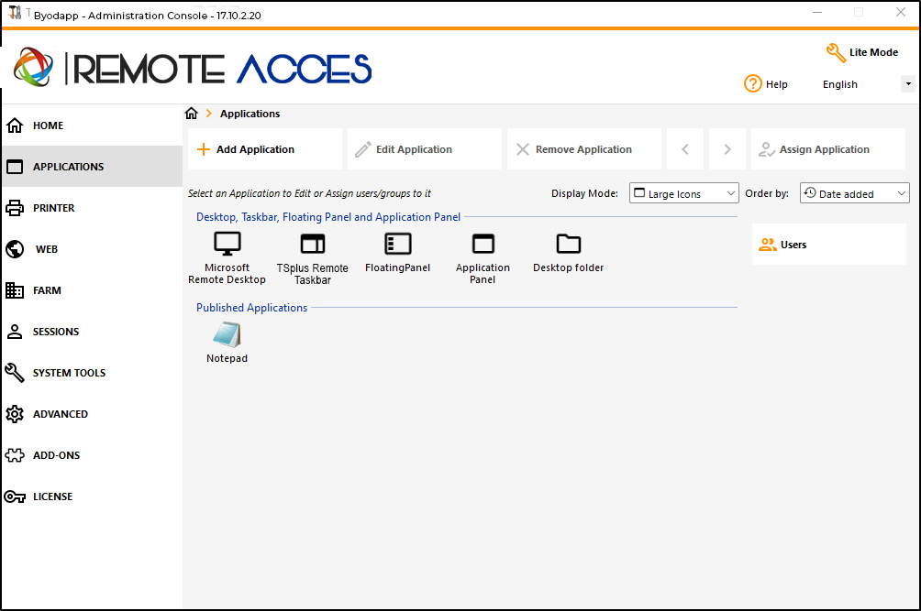Close the Administration Console window
This screenshot has height=611, width=921.
[x=901, y=12]
